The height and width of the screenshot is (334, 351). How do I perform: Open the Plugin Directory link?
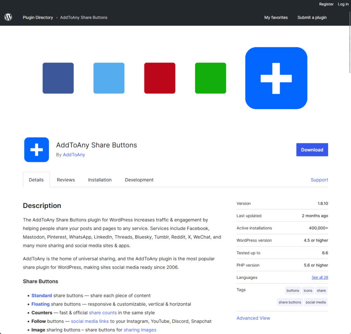click(x=38, y=17)
